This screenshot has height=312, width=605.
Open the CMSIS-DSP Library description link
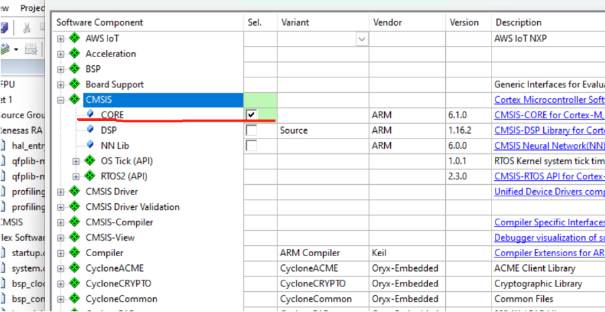click(x=548, y=130)
